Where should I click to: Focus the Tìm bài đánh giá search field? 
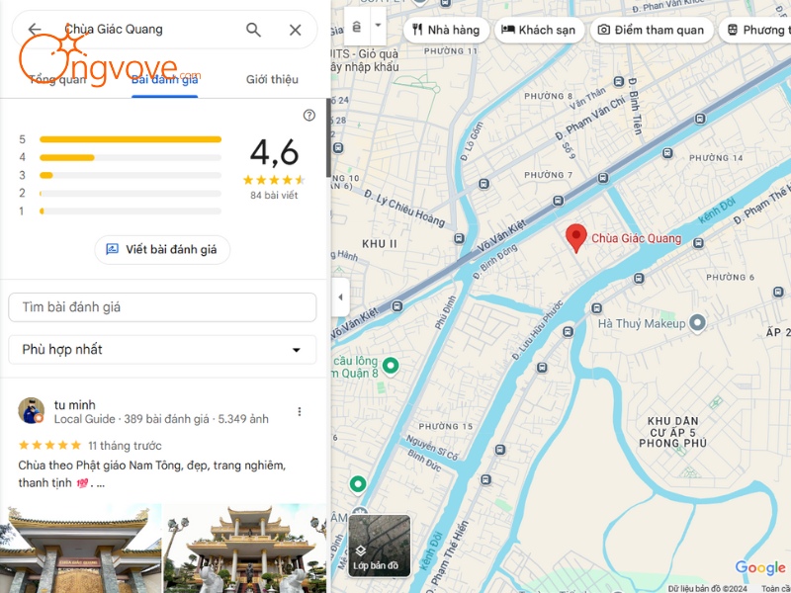(x=162, y=307)
